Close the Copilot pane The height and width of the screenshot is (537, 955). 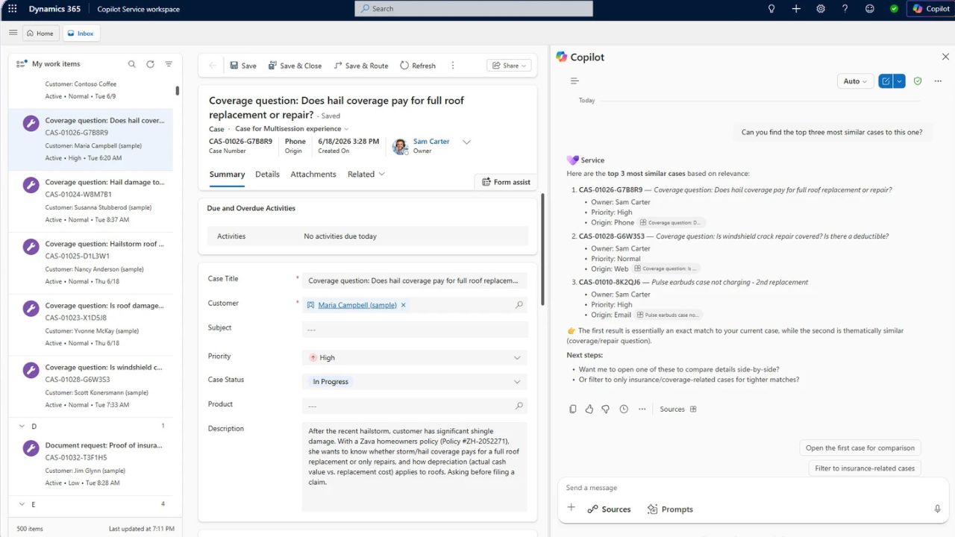coord(945,57)
